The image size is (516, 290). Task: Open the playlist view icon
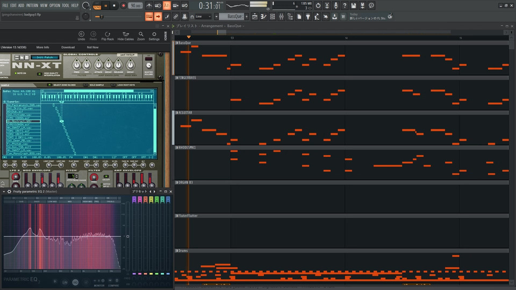(255, 17)
